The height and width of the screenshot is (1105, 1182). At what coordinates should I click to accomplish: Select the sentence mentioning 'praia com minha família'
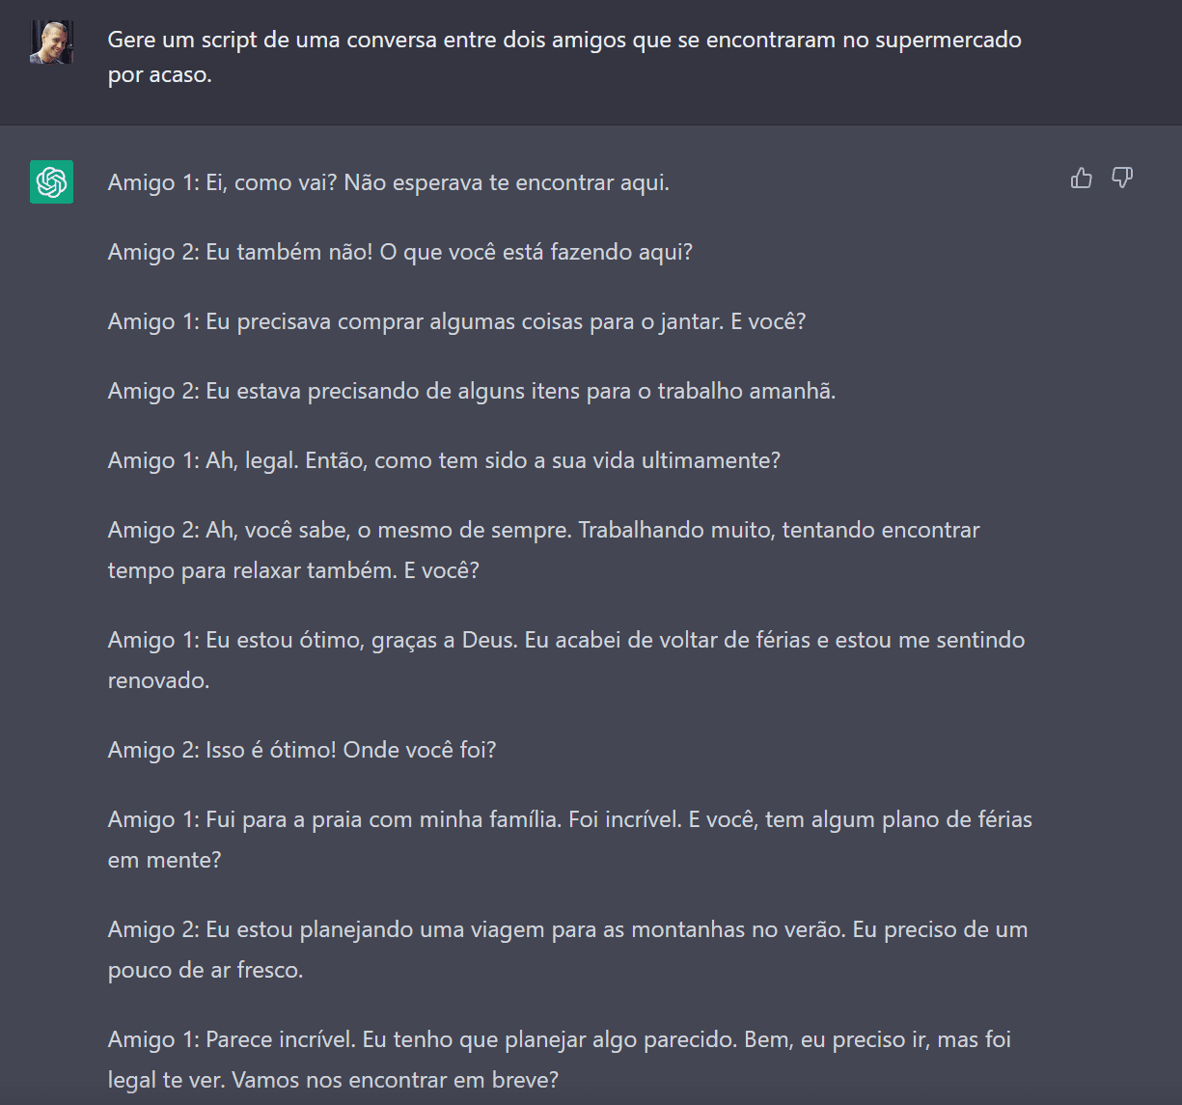click(x=569, y=819)
